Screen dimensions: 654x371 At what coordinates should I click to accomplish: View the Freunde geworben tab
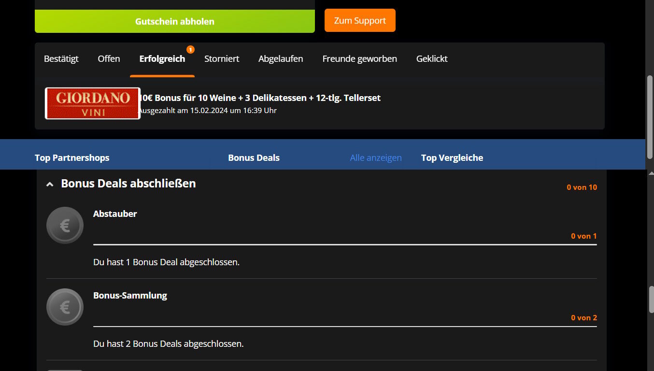pyautogui.click(x=359, y=59)
